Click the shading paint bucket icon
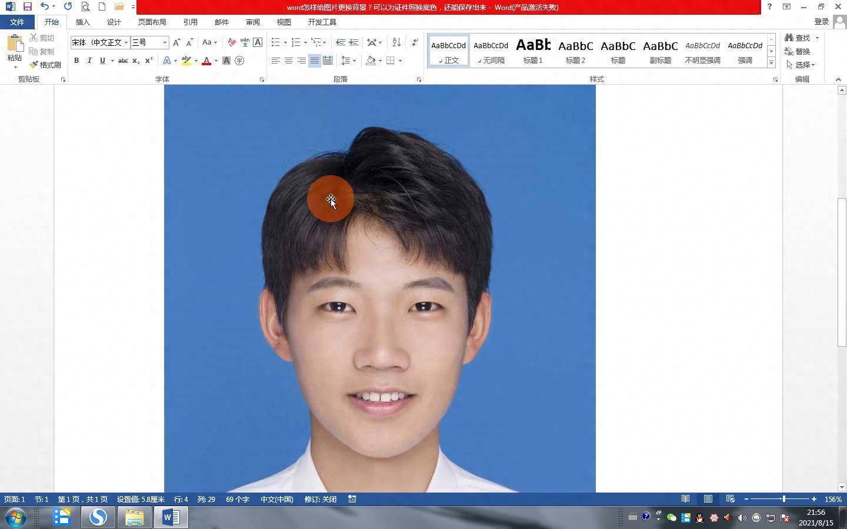 (371, 61)
